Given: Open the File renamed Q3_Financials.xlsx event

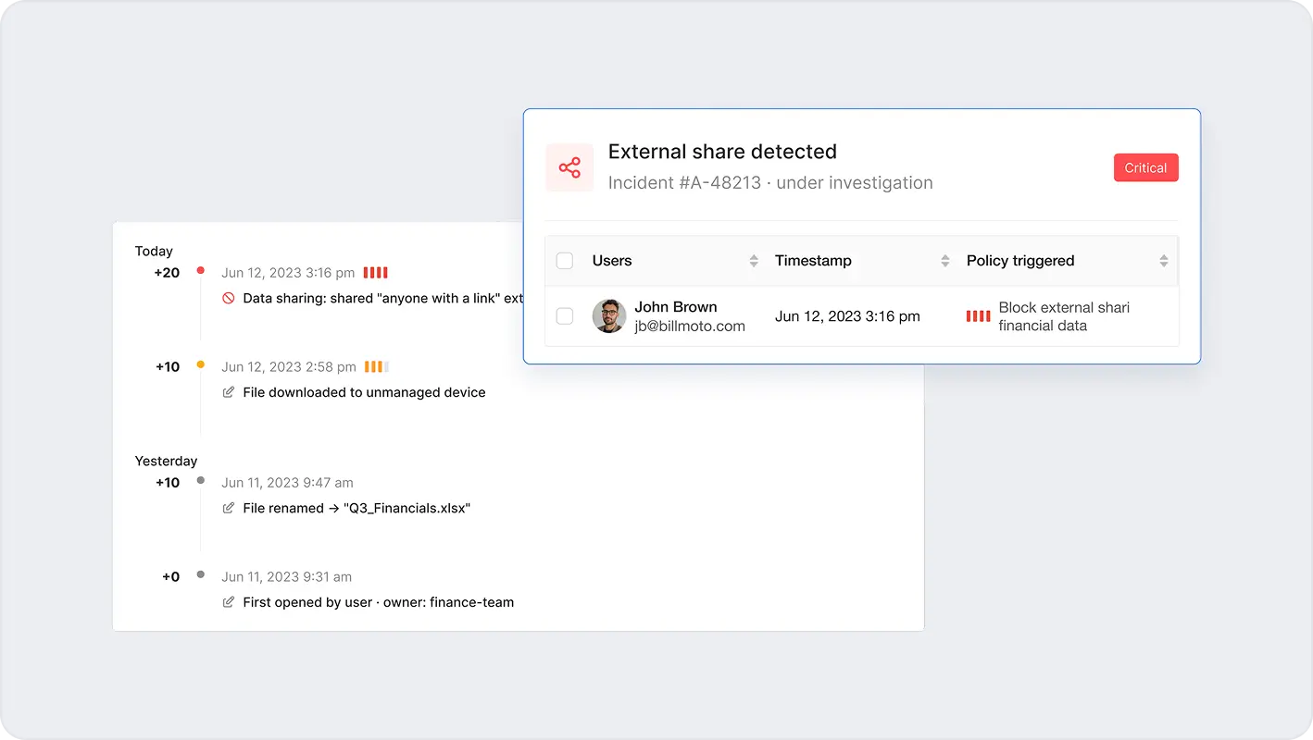Looking at the screenshot, I should pos(356,508).
